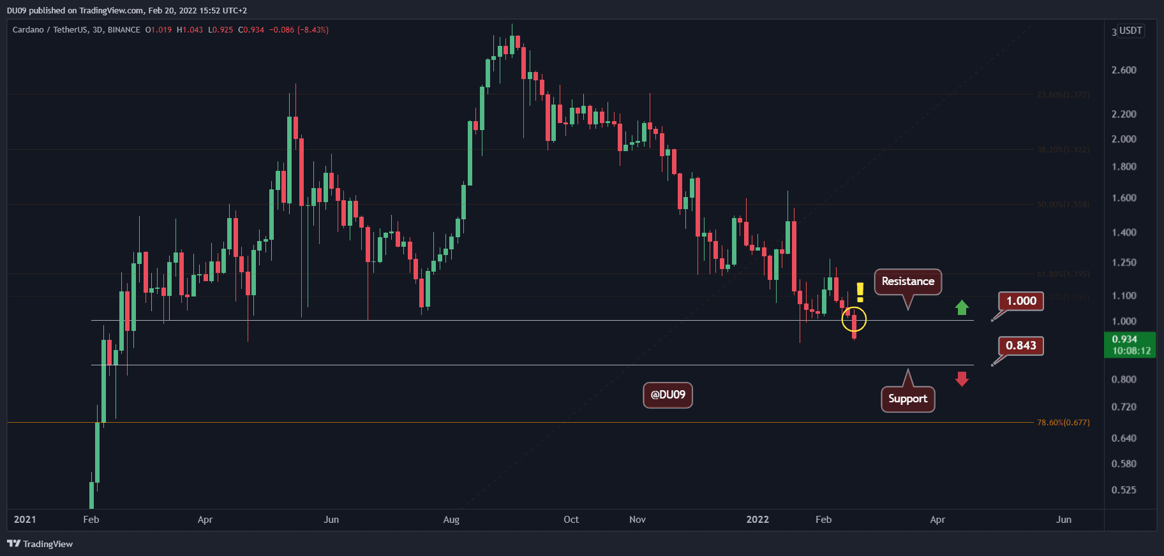This screenshot has height=556, width=1164.
Task: Select the 0.843 price callout
Action: click(x=1020, y=346)
